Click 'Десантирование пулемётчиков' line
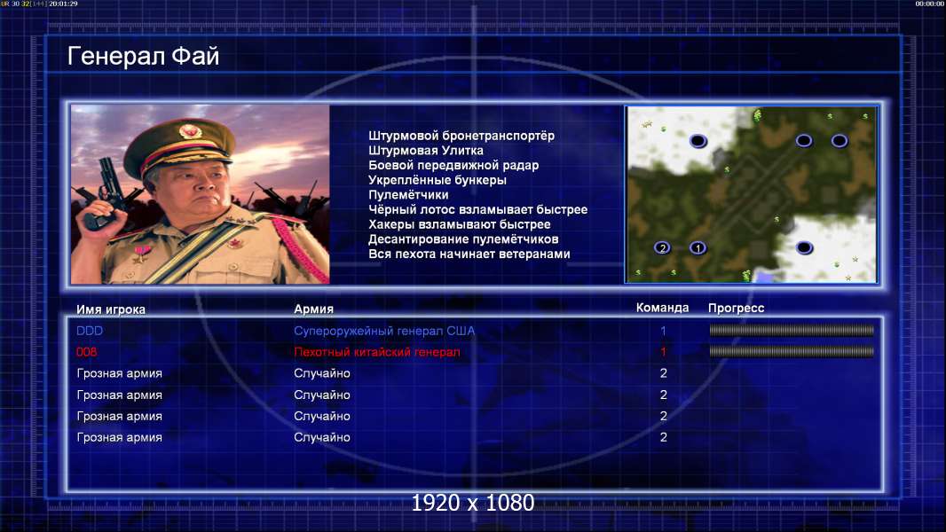Viewport: 946px width, 532px height. [x=463, y=239]
